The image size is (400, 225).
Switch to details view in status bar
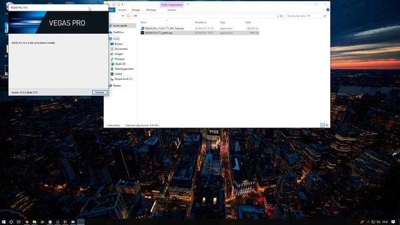tap(322, 125)
